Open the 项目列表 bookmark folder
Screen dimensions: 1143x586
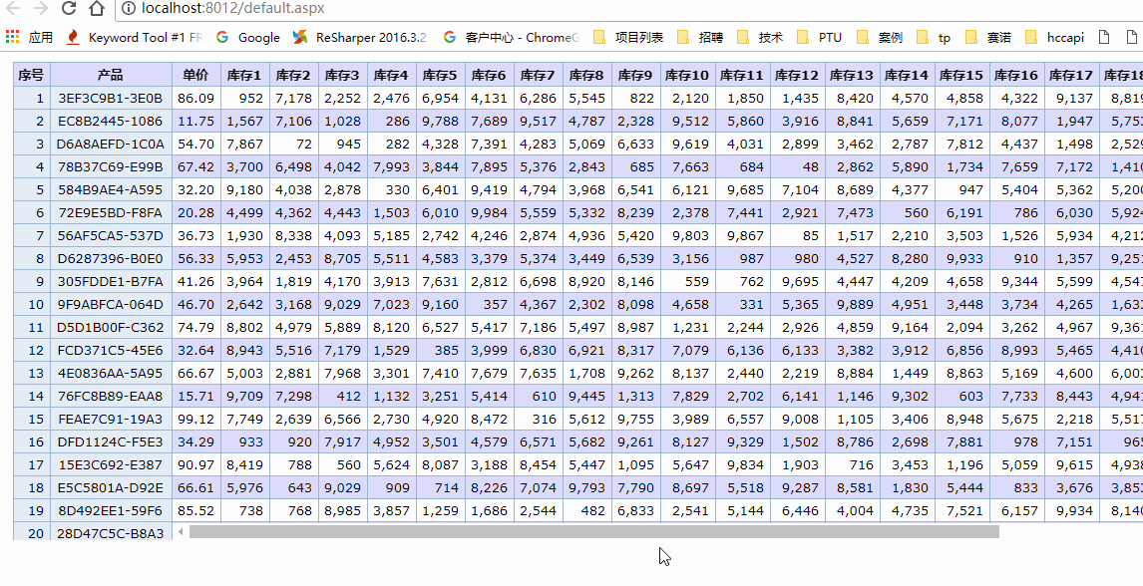point(628,37)
